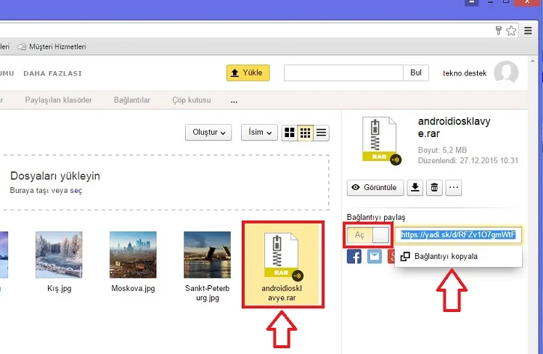Open more actions ellipsis button
543x354 pixels.
coord(454,188)
